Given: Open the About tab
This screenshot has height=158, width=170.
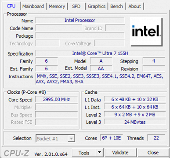Looking at the screenshot, I should pyautogui.click(x=135, y=7).
